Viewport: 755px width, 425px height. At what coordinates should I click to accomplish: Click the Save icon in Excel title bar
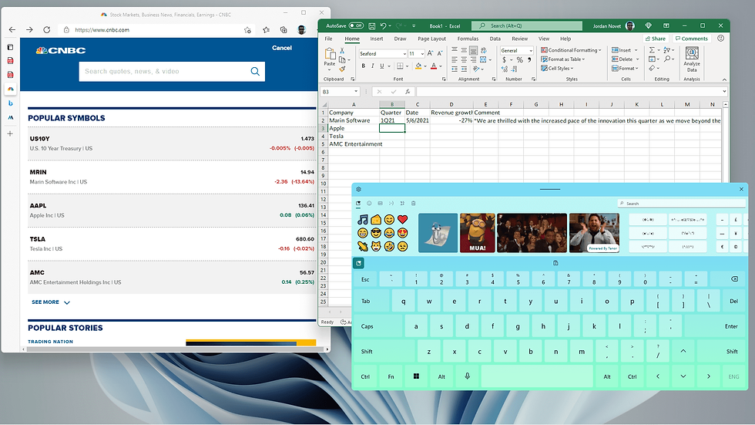371,25
